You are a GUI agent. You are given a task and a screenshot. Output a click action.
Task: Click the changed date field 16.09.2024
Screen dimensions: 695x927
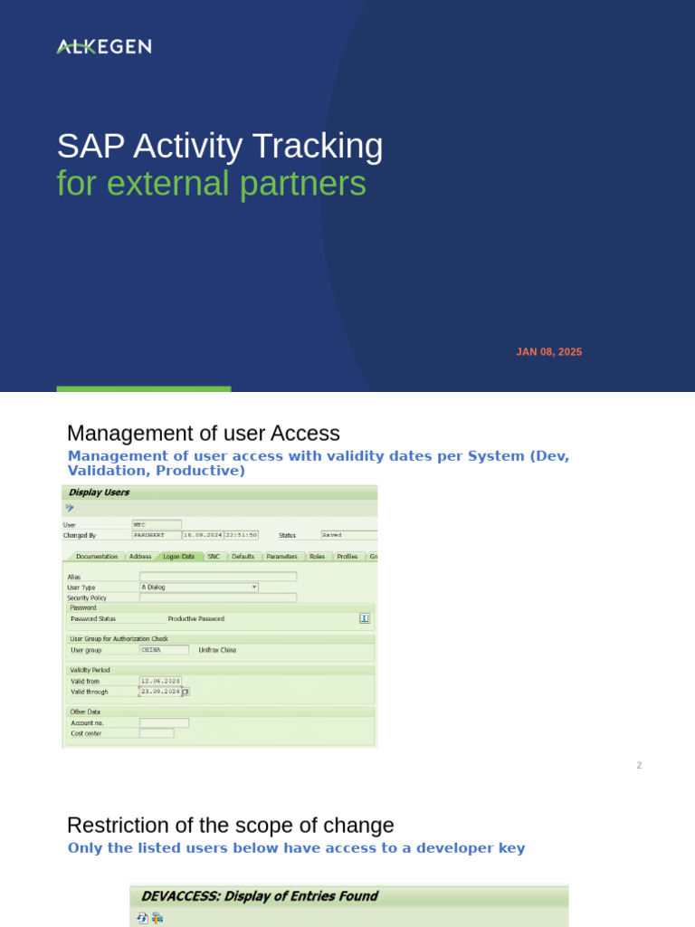coord(203,535)
